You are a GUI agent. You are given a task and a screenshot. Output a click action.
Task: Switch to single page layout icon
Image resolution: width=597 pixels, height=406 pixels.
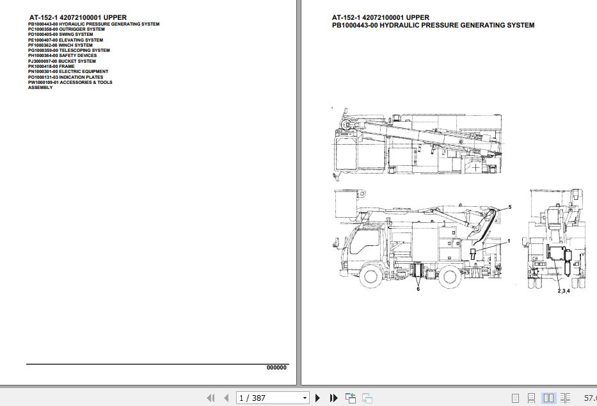(x=515, y=398)
